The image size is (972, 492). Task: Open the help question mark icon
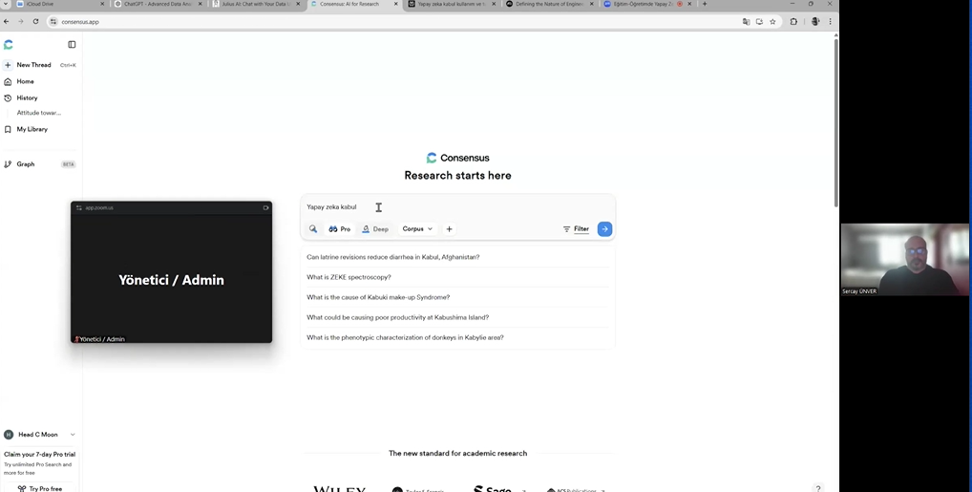(817, 488)
